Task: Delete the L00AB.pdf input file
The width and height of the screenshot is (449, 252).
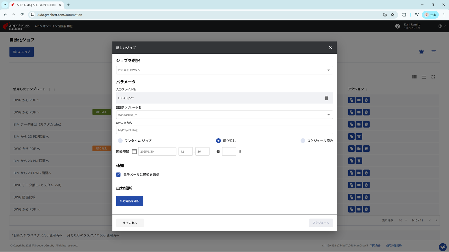Action: (x=326, y=98)
